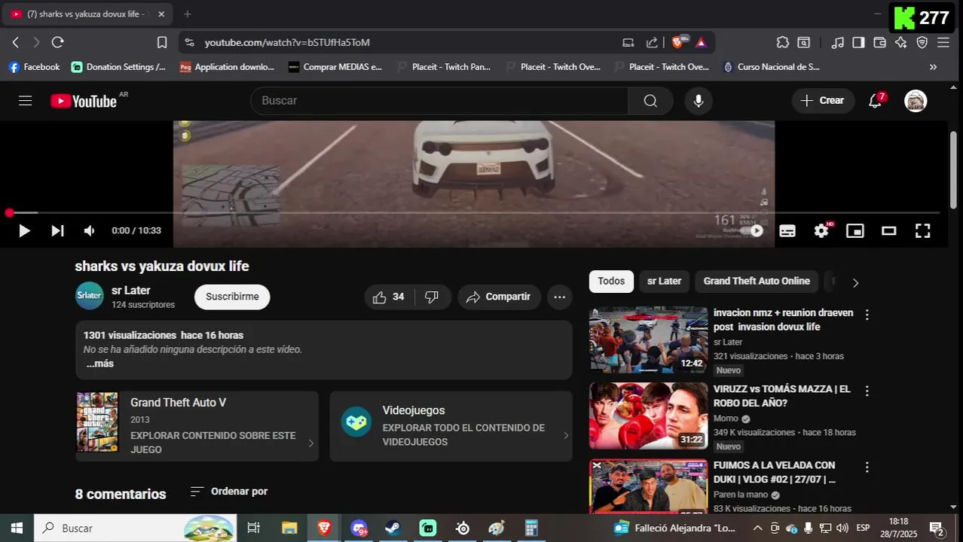Open Leo AI sparkle icon
Viewport: 963px width, 542px height.
pyautogui.click(x=900, y=42)
